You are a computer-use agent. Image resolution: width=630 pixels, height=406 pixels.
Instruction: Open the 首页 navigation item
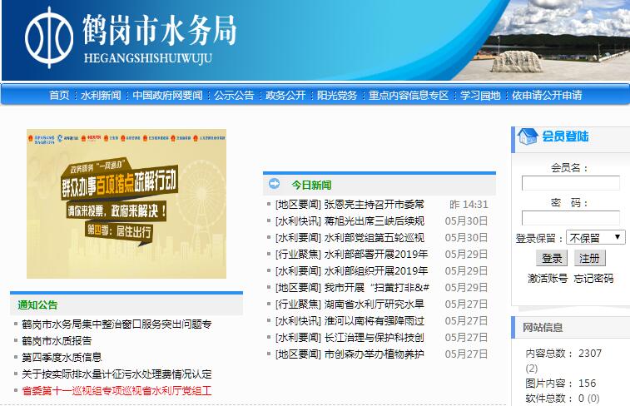pyautogui.click(x=59, y=96)
